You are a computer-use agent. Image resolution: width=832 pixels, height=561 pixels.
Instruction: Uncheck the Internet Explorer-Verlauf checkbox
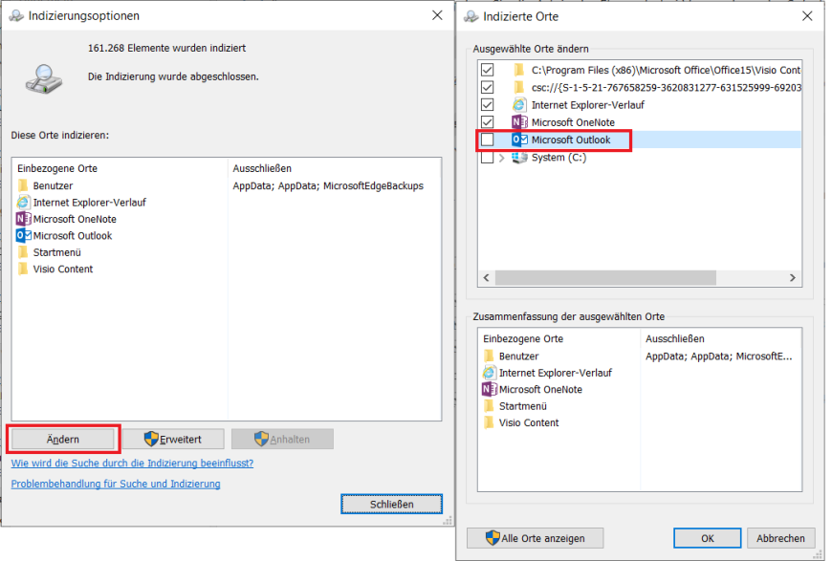pos(488,105)
